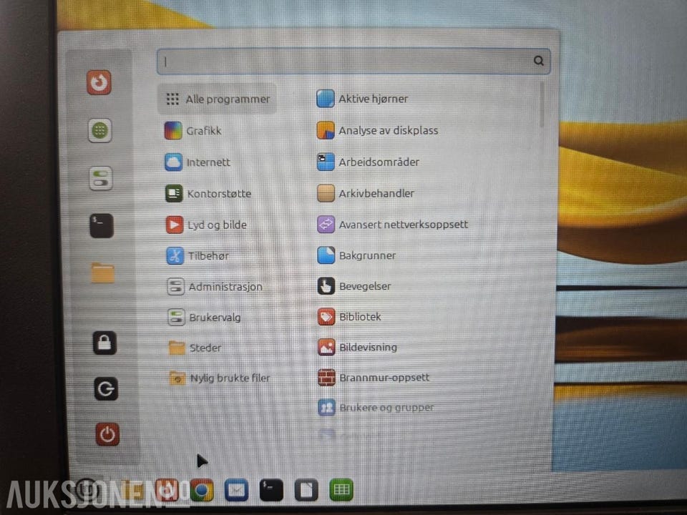Open the orange Firefox icon in taskbar
The width and height of the screenshot is (687, 515).
tap(167, 491)
